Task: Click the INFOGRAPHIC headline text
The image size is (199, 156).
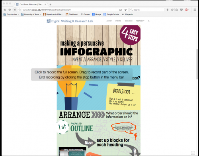Action: (x=96, y=52)
